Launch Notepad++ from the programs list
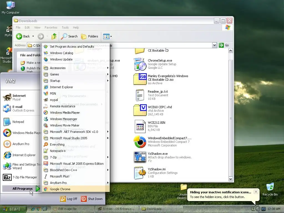The width and height of the screenshot is (284, 213). point(76,151)
